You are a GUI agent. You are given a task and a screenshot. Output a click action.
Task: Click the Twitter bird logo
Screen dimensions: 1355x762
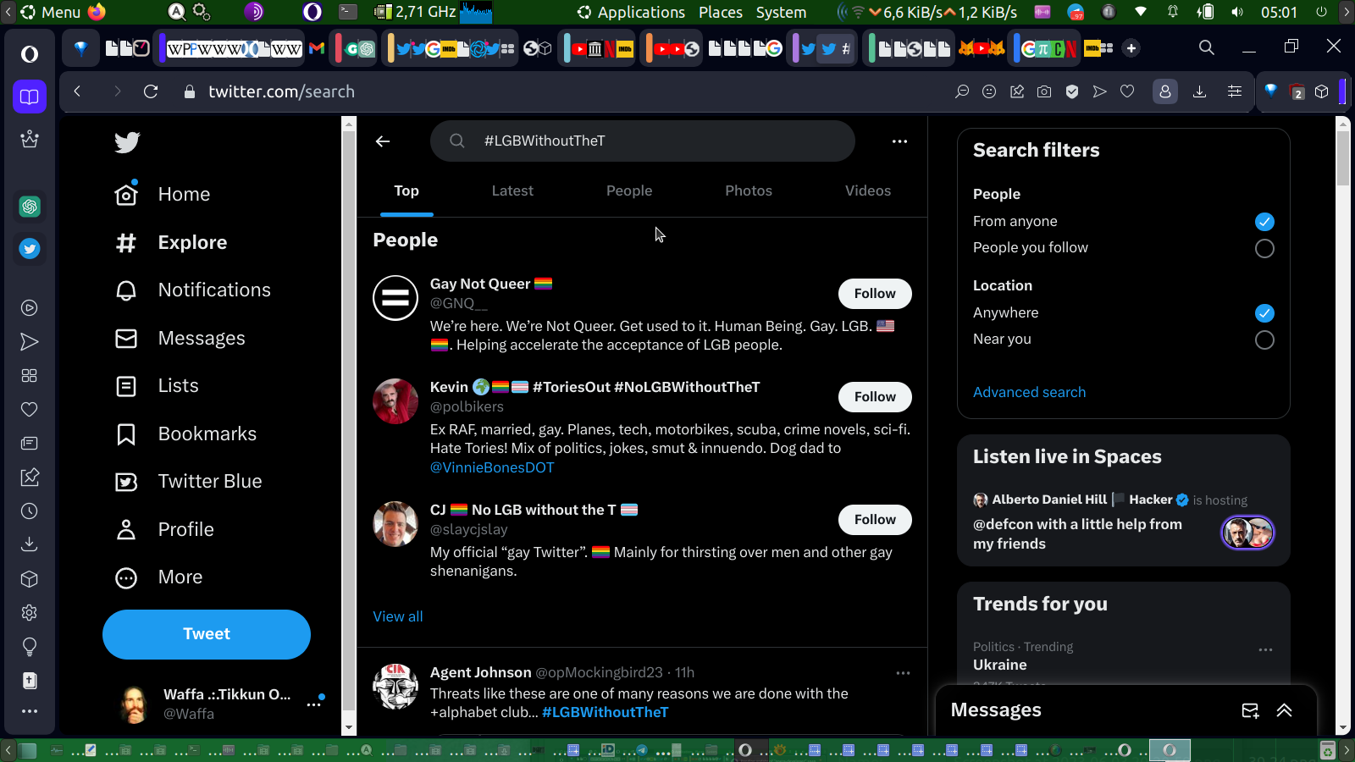pos(127,142)
